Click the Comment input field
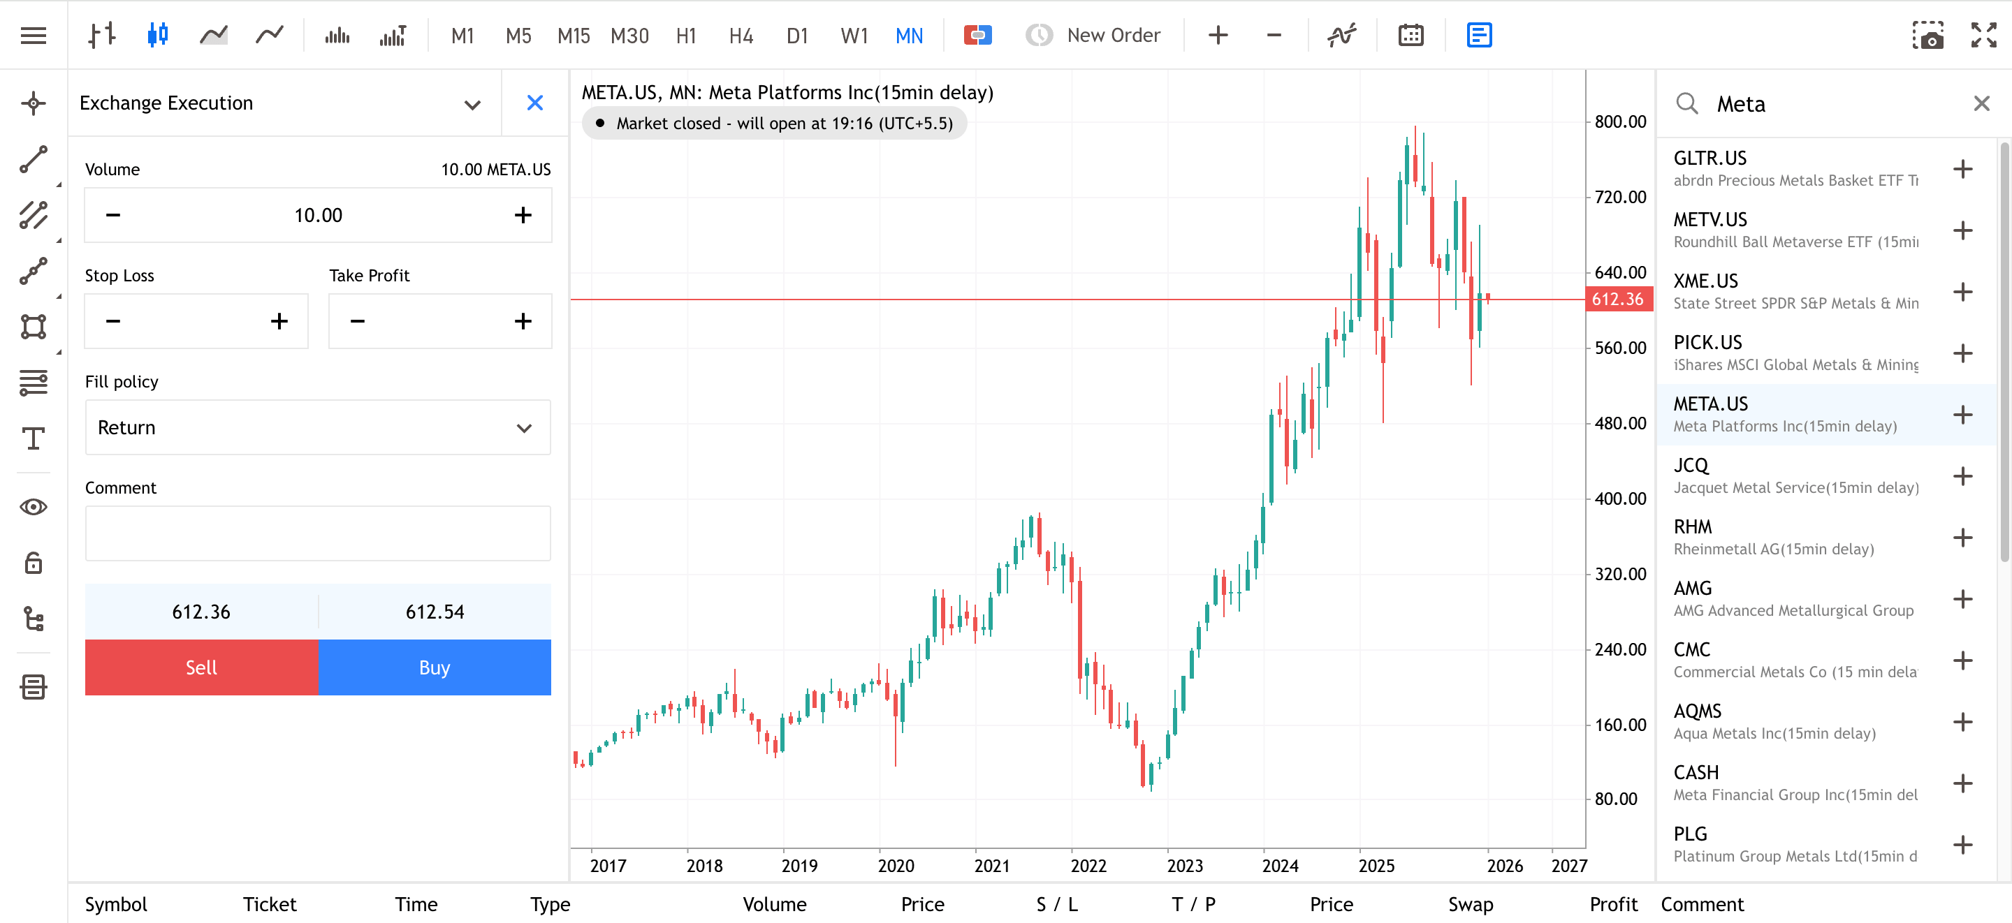2012x923 pixels. [318, 533]
